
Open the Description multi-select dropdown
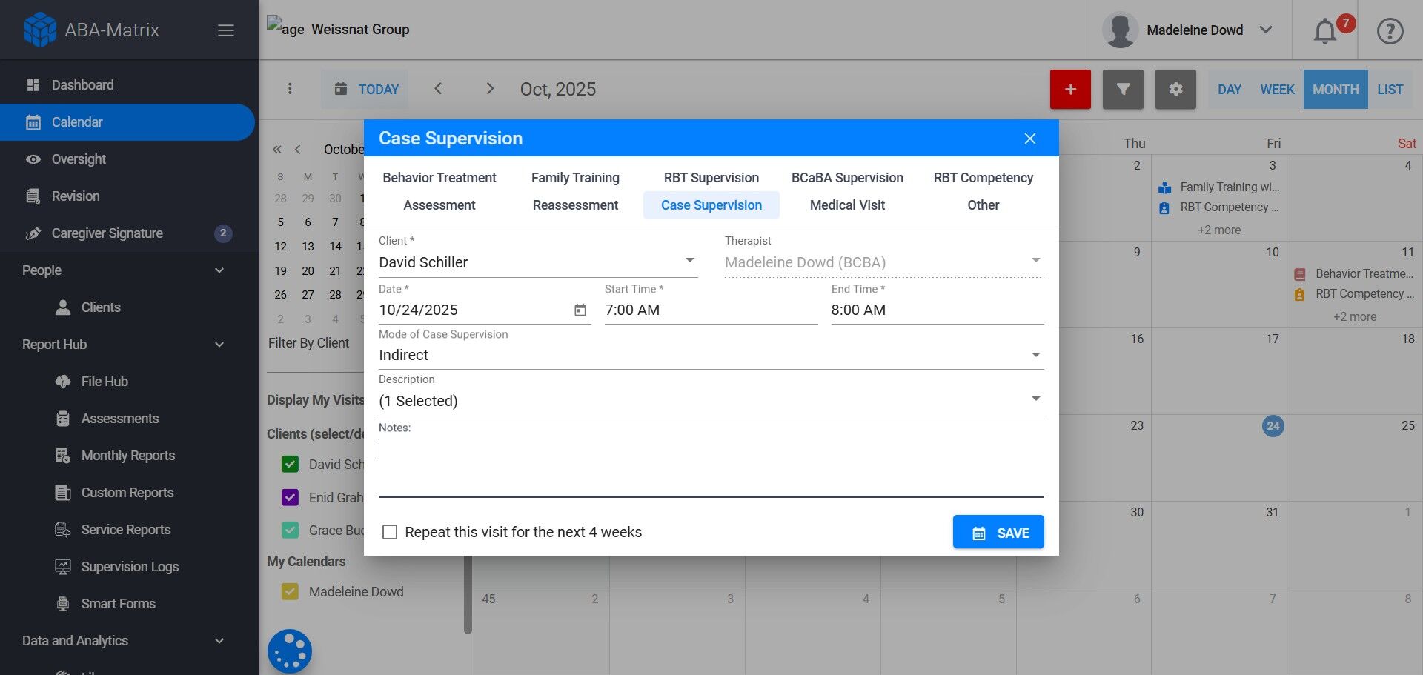click(x=711, y=401)
